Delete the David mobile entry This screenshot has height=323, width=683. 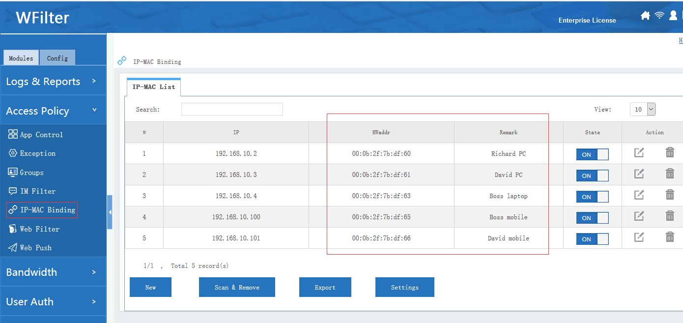(x=670, y=237)
